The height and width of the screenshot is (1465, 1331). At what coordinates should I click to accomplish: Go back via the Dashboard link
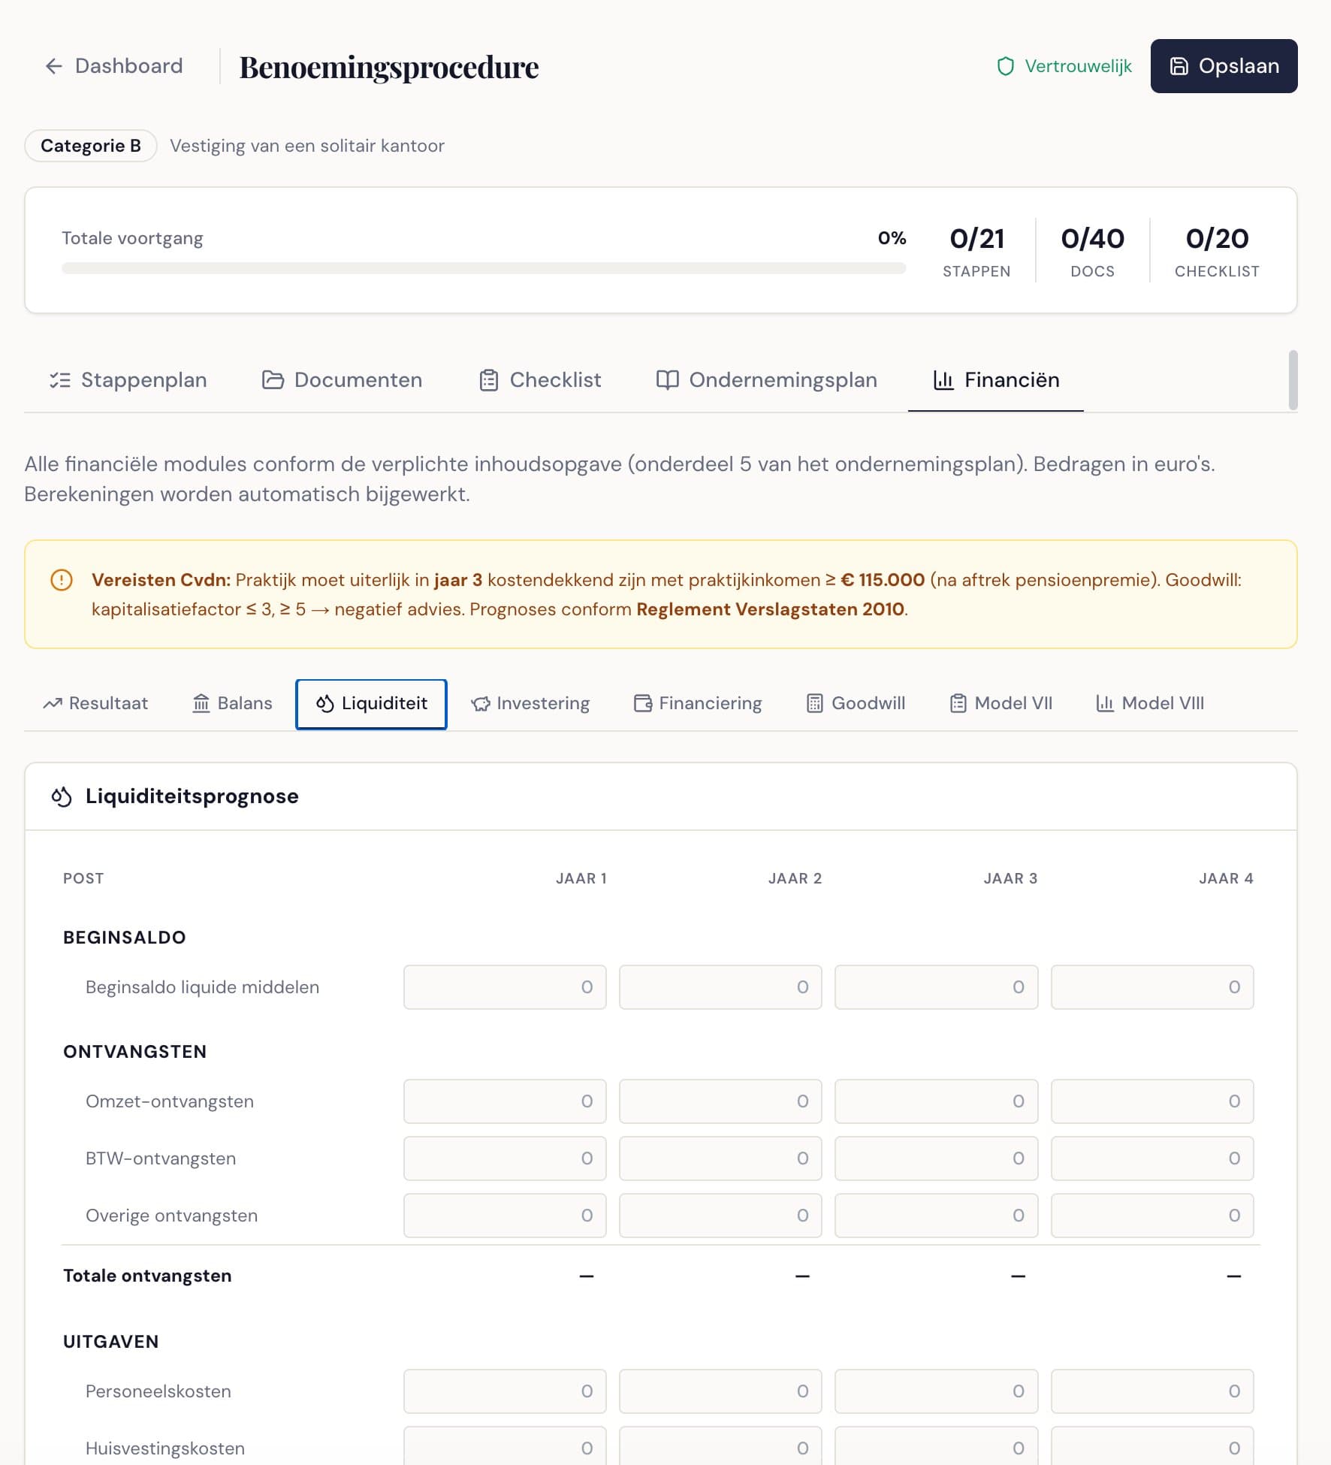(128, 66)
